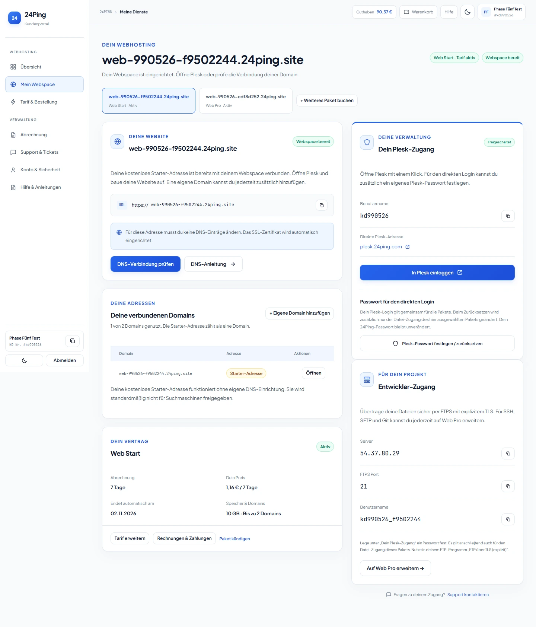Click the Web Start · Tarif aktiv badge
Viewport: 536px width, 627px height.
(454, 58)
